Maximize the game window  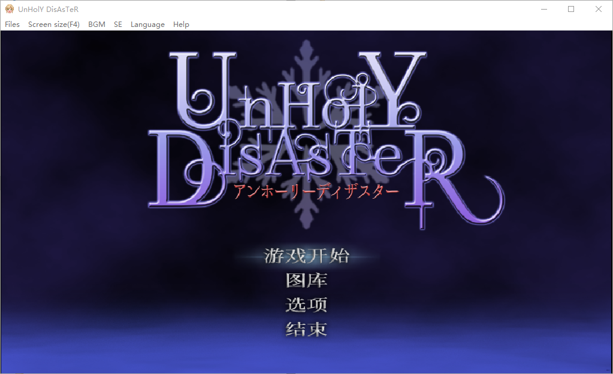click(570, 9)
